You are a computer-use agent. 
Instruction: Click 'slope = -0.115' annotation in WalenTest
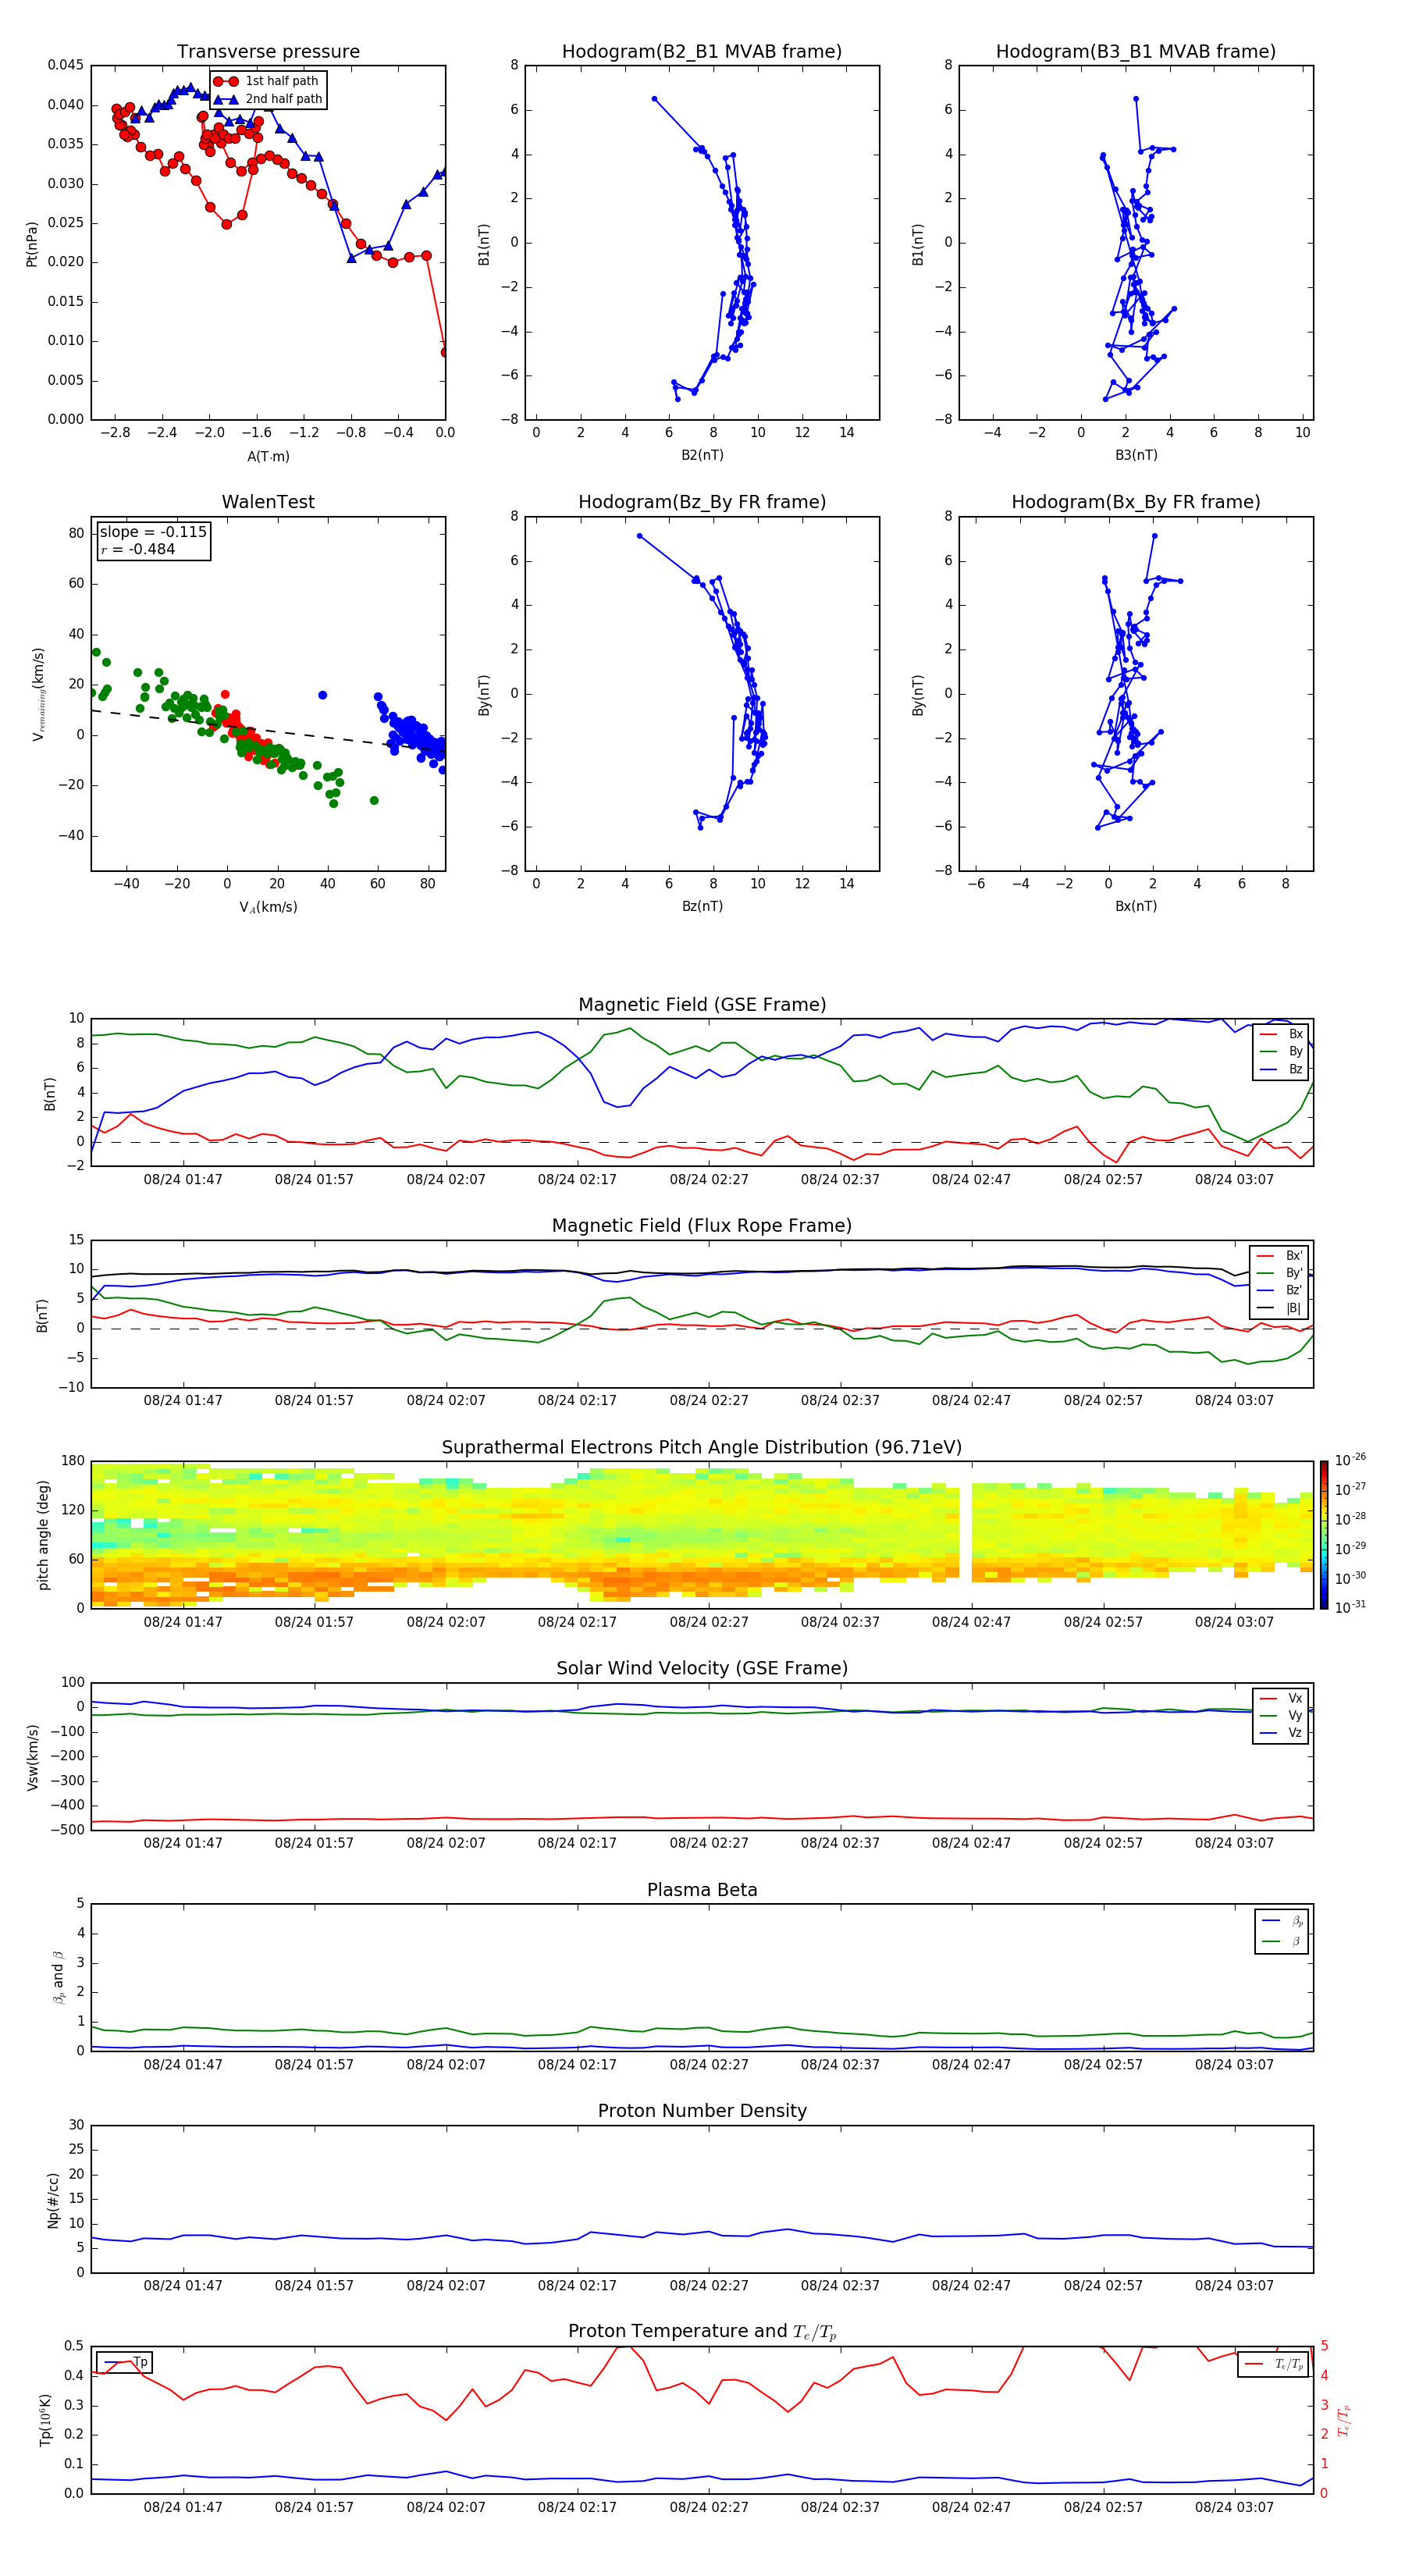pos(153,532)
